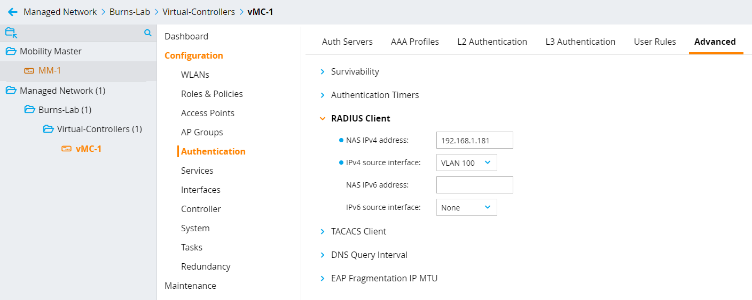752x300 pixels.
Task: Open Access Points configuration page
Action: [208, 113]
